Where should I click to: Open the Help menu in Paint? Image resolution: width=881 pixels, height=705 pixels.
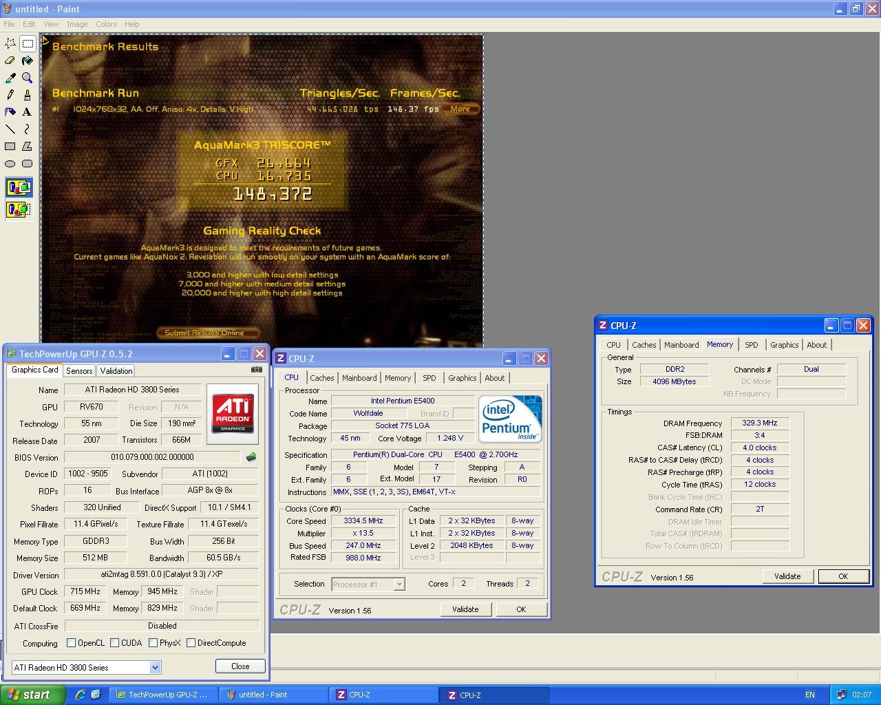pyautogui.click(x=131, y=24)
